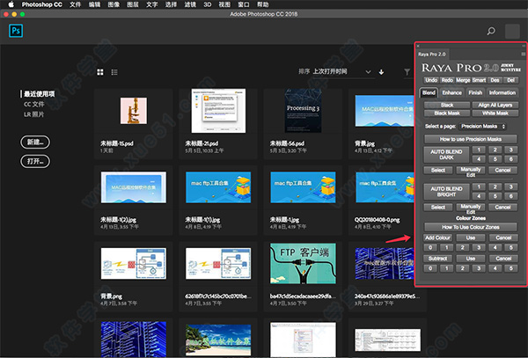Click the Del button in Raya Pro
The height and width of the screenshot is (358, 528).
click(510, 80)
